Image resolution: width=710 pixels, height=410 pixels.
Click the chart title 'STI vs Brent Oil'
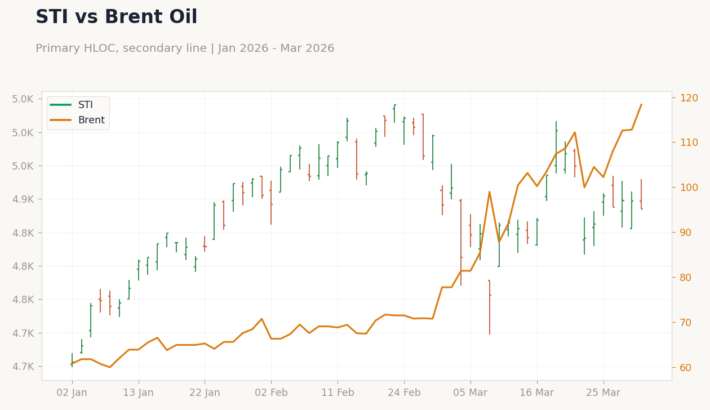click(x=117, y=17)
